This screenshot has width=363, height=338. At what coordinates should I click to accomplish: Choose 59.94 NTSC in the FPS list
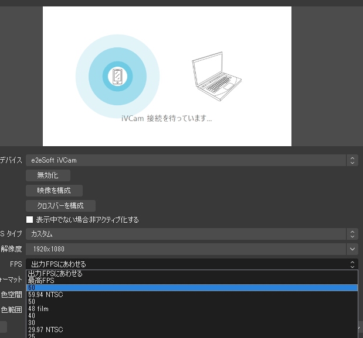[192, 295]
